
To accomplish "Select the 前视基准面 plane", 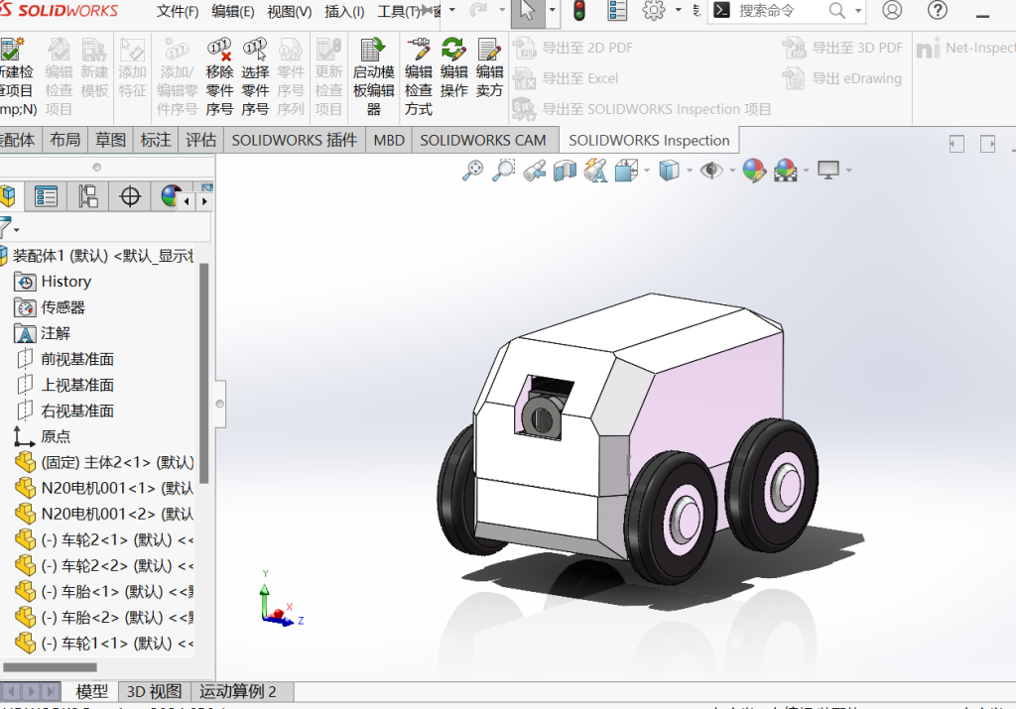I will 77,359.
